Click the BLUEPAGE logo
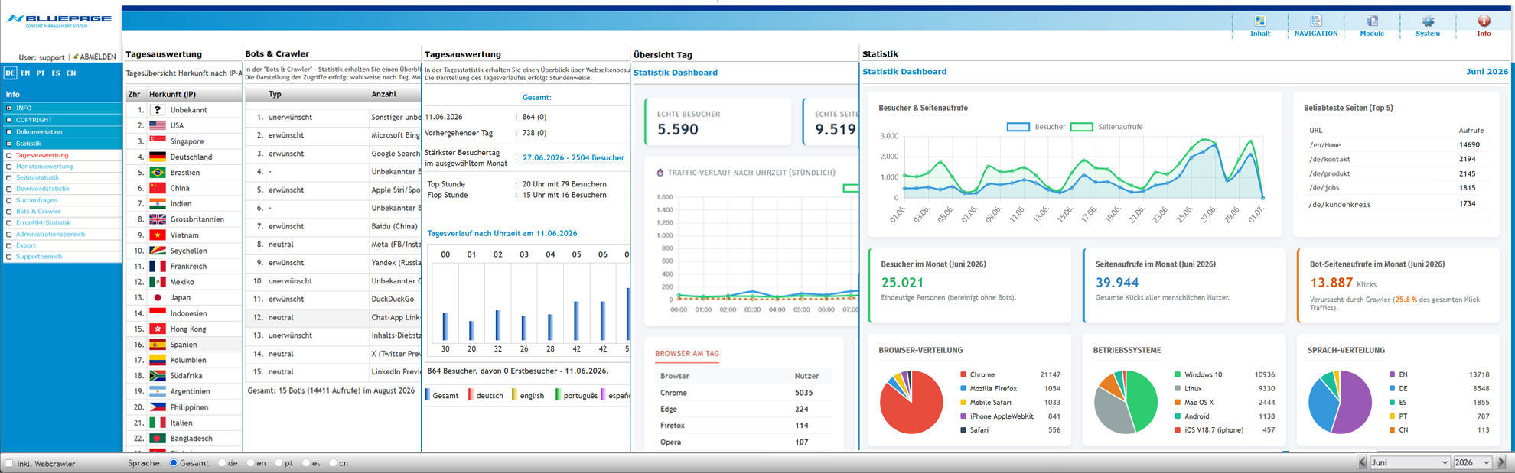This screenshot has height=473, width=1515. (x=59, y=20)
